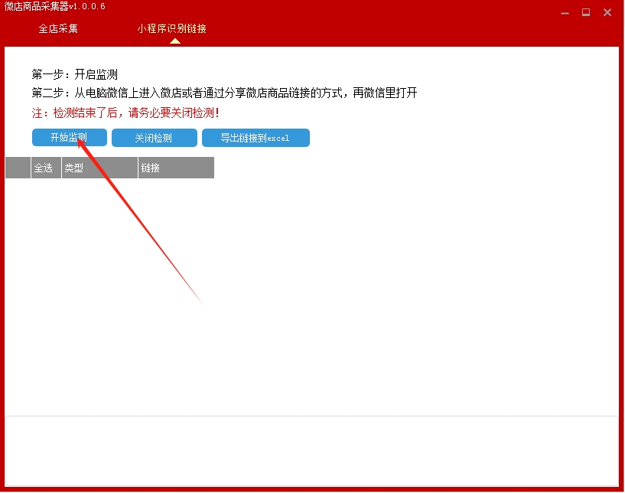Switch to the 全店采集 tab

click(x=58, y=29)
